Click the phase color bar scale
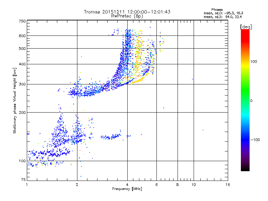The width and height of the screenshot is (268, 201). 245,100
